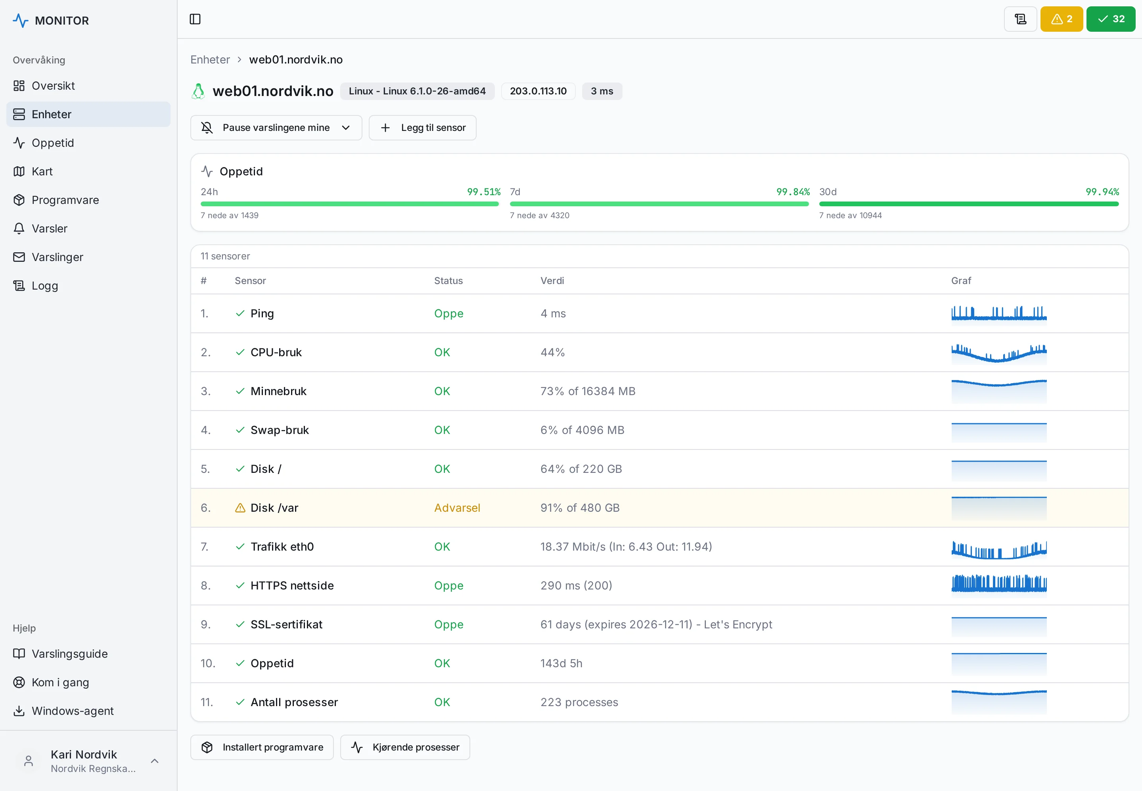Click the Enheter breadcrumb link
This screenshot has width=1142, height=791.
point(210,60)
